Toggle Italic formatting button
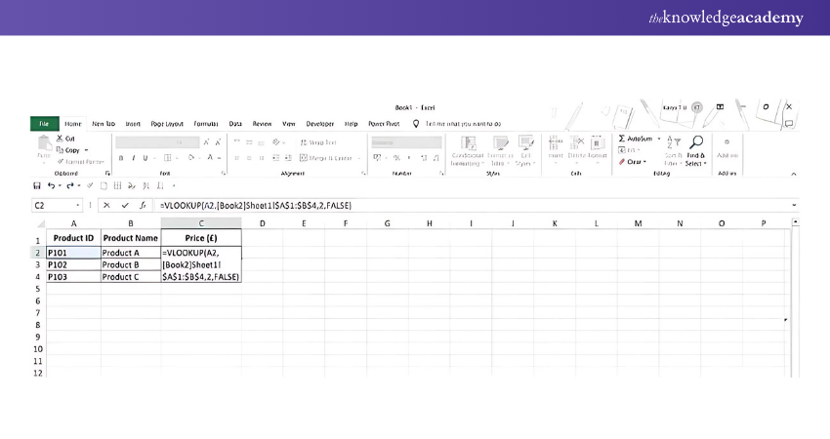 click(134, 157)
